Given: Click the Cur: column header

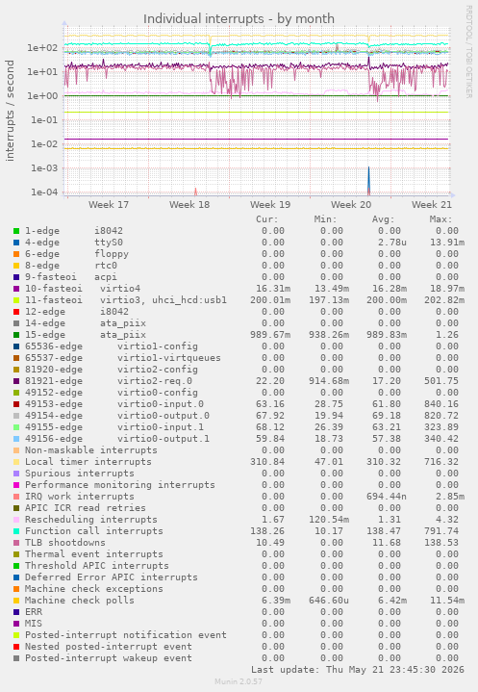Looking at the screenshot, I should (x=267, y=219).
